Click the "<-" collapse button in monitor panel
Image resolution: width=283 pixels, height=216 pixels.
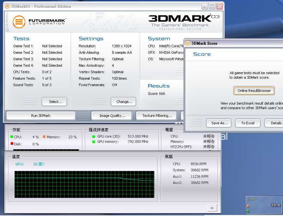coord(212,208)
